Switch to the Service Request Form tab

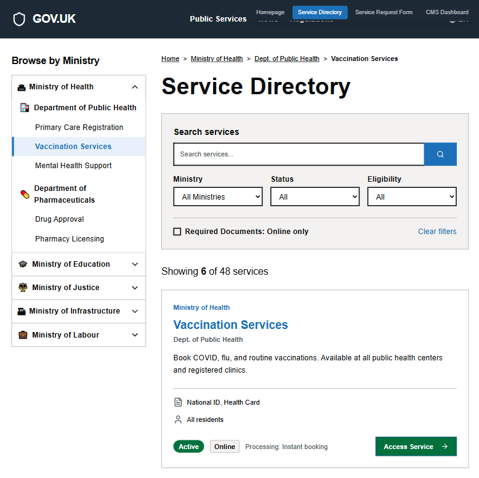384,12
